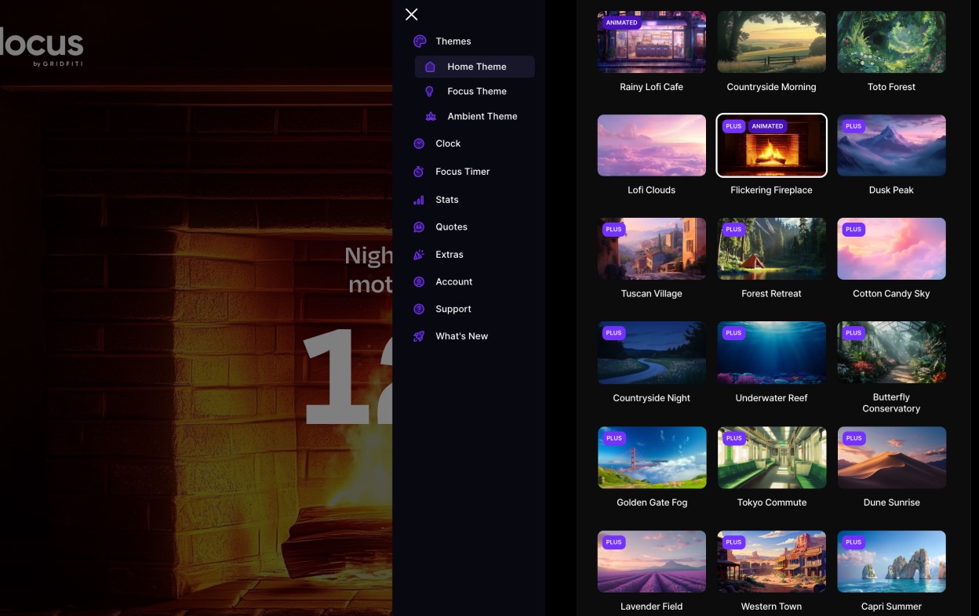Pick the Tuscan Village theme thumbnail
The image size is (979, 616).
(x=652, y=249)
